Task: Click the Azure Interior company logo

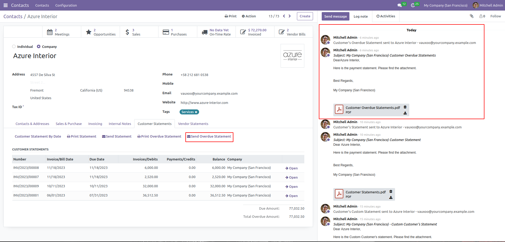Action: pos(292,56)
